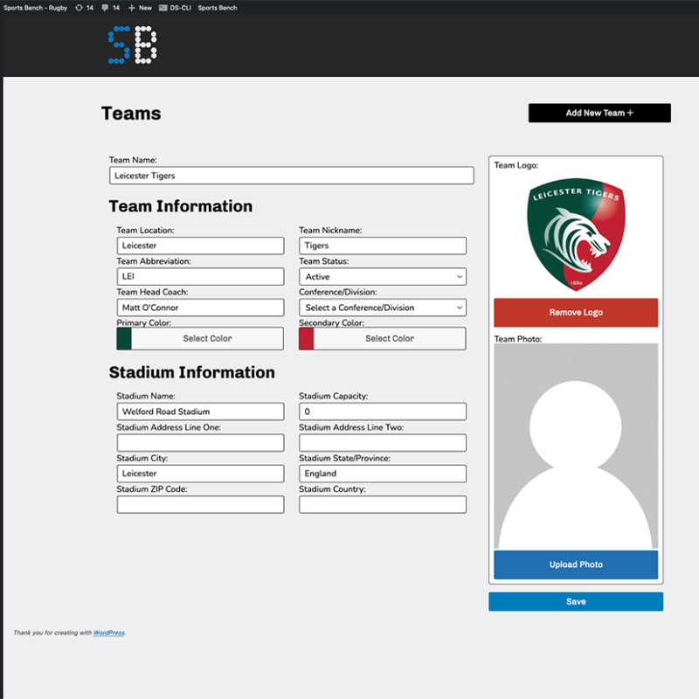The height and width of the screenshot is (699, 699).
Task: Click the Team Information heading
Action: point(181,206)
